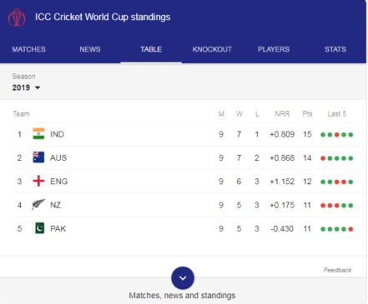Open the 2019 Season dropdown

26,87
